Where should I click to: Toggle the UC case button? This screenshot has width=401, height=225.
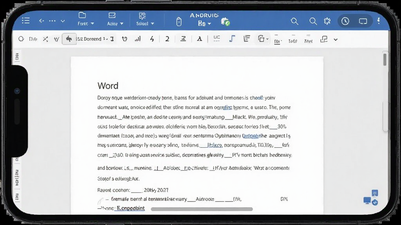click(x=217, y=38)
